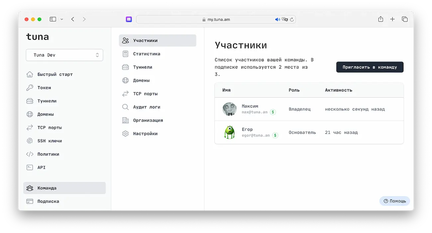Select the API sidebar item
Image resolution: width=432 pixels, height=233 pixels.
[41, 167]
